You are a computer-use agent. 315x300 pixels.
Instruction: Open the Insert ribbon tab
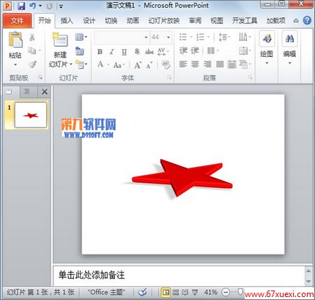[67, 20]
